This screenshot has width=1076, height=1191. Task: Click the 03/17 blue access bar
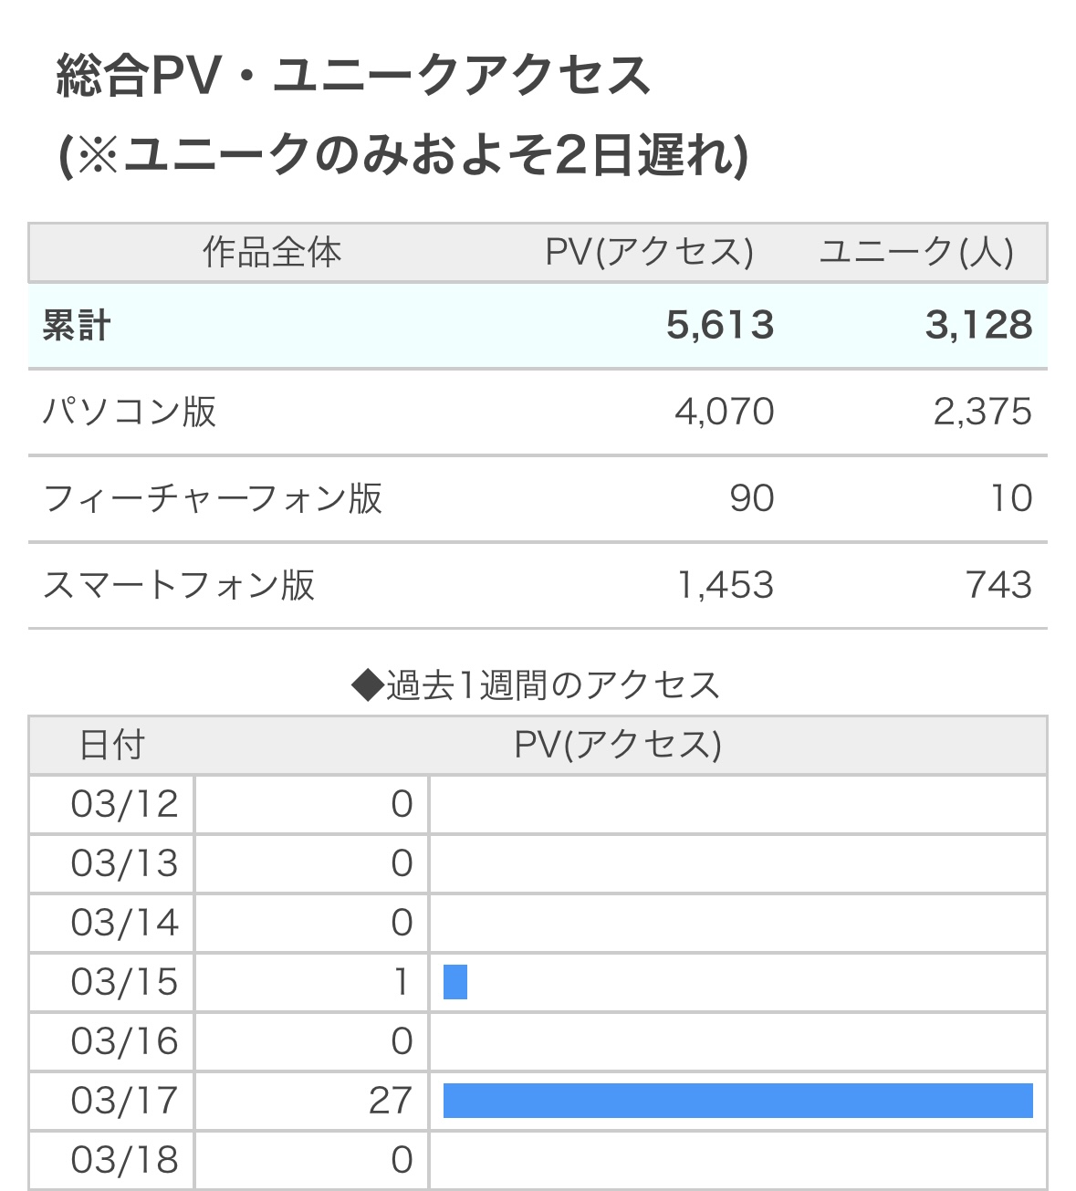tap(737, 1101)
